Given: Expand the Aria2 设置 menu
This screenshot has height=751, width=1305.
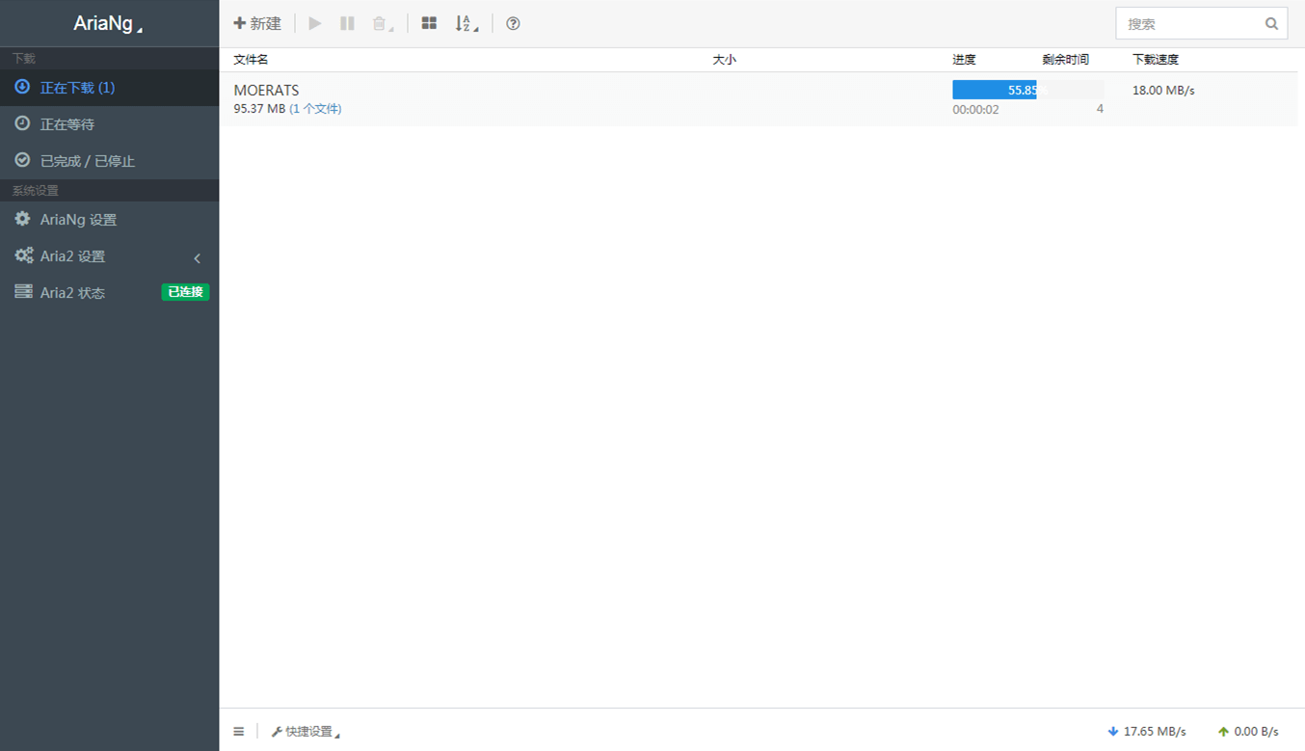Looking at the screenshot, I should tap(110, 256).
